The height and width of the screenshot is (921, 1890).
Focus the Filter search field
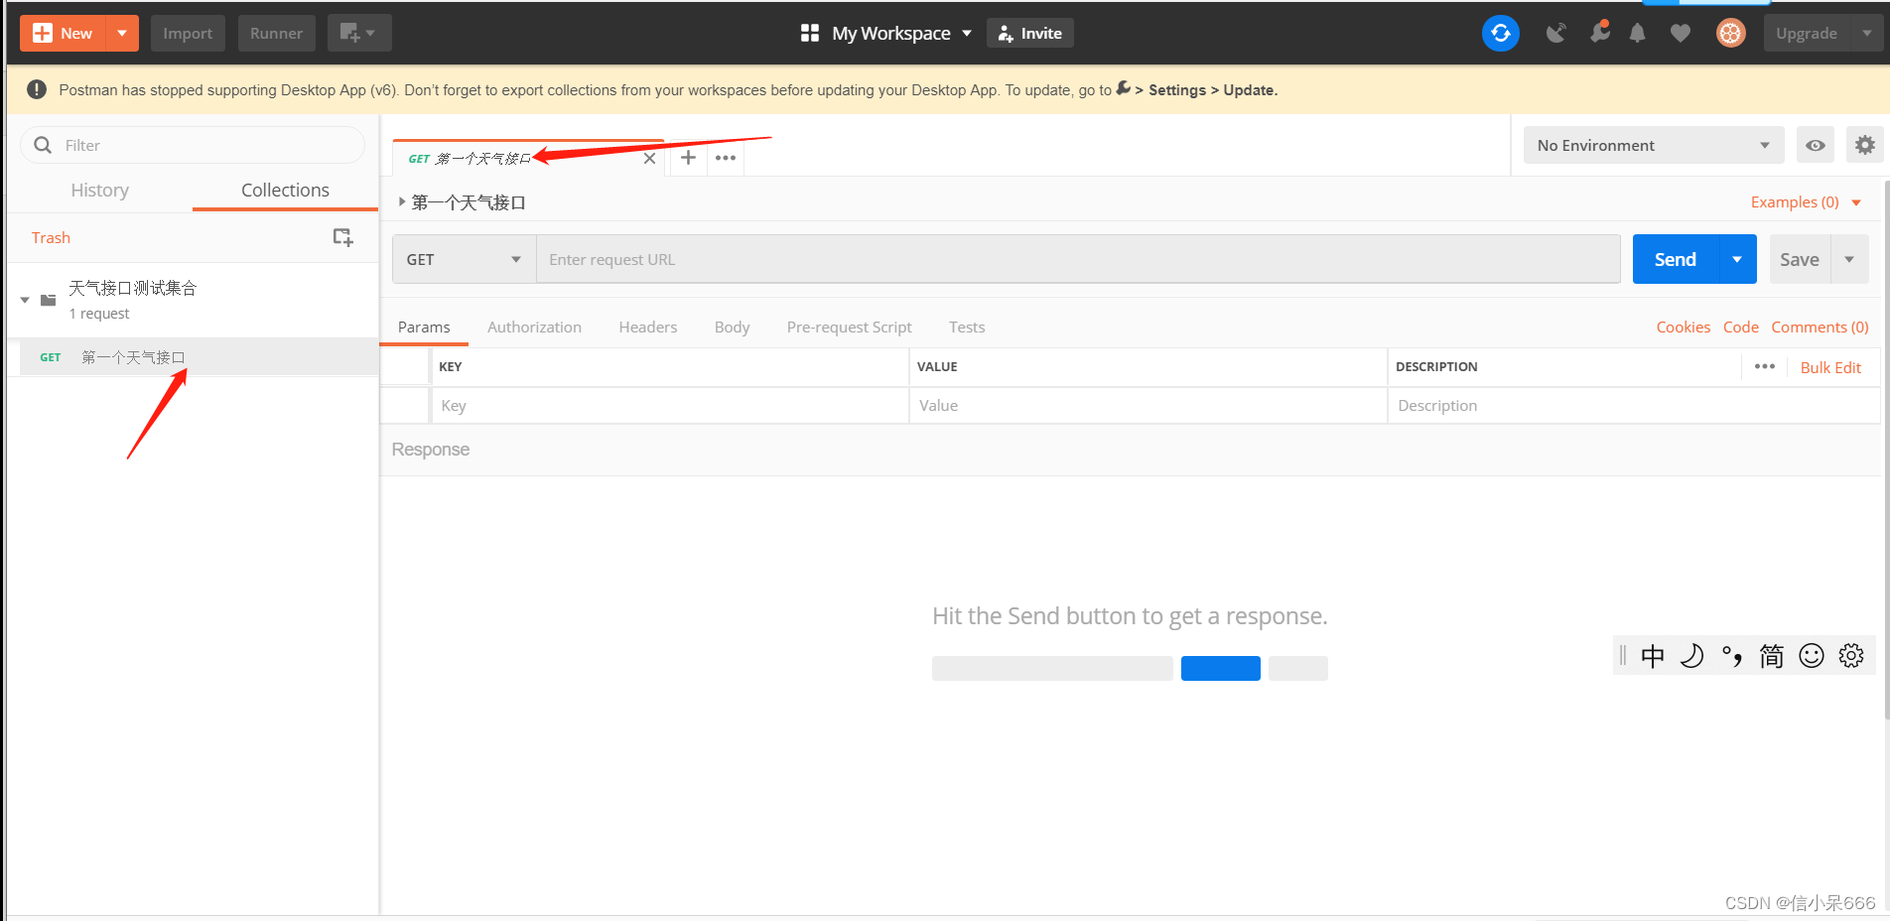pos(193,145)
